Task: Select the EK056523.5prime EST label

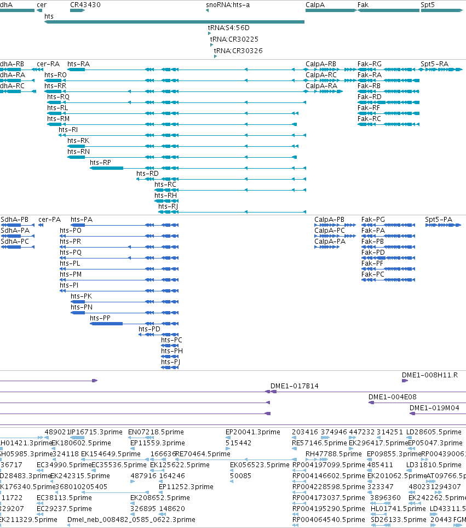Action: click(x=260, y=465)
